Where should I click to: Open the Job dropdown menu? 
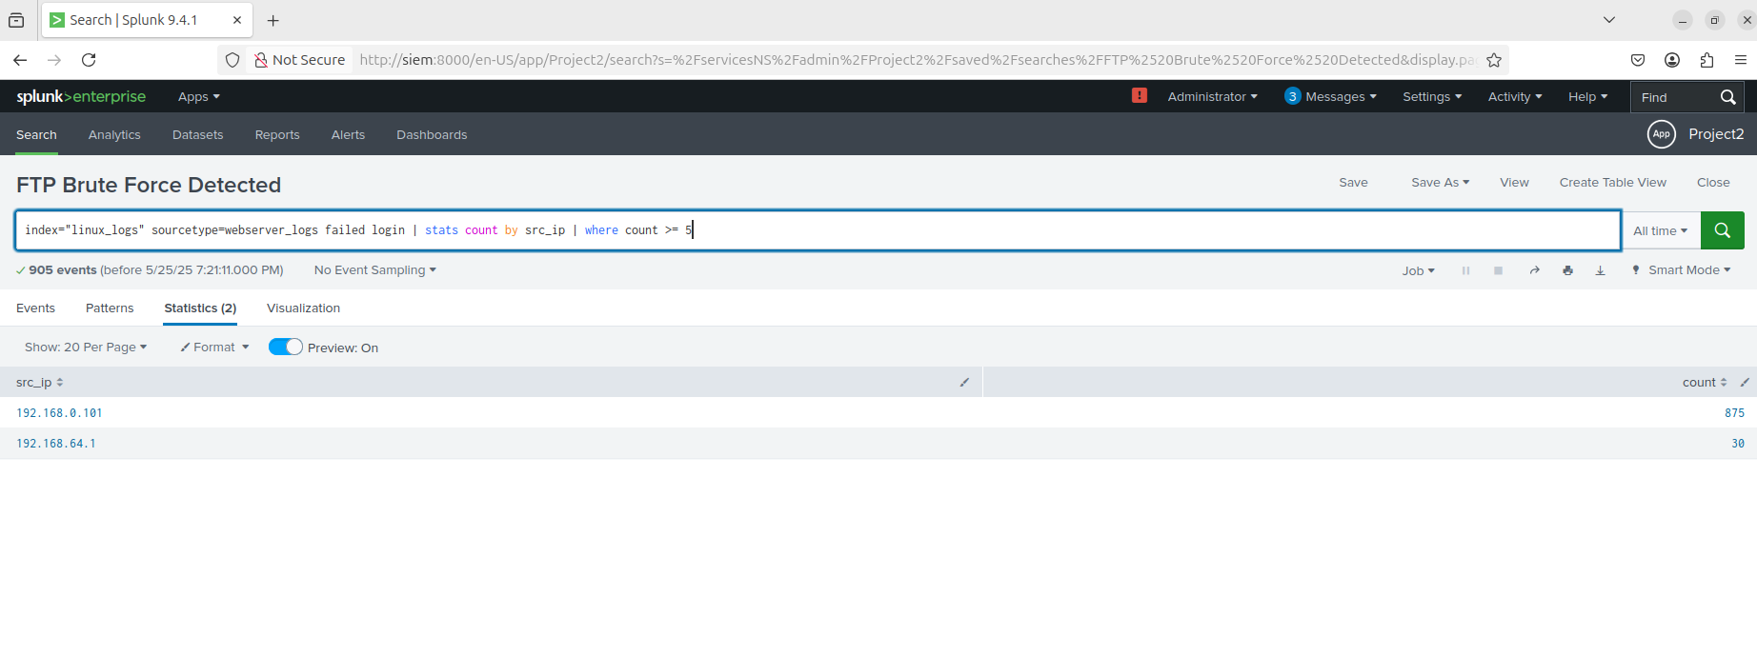click(x=1418, y=270)
